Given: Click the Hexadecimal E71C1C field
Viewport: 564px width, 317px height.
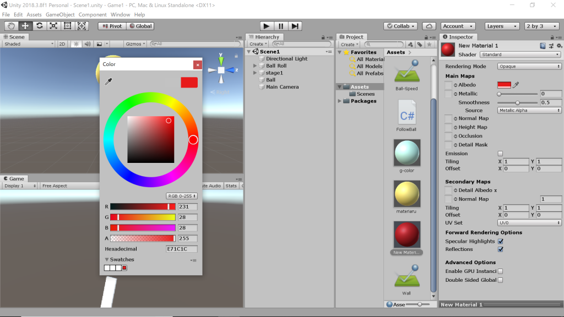Looking at the screenshot, I should click(181, 249).
